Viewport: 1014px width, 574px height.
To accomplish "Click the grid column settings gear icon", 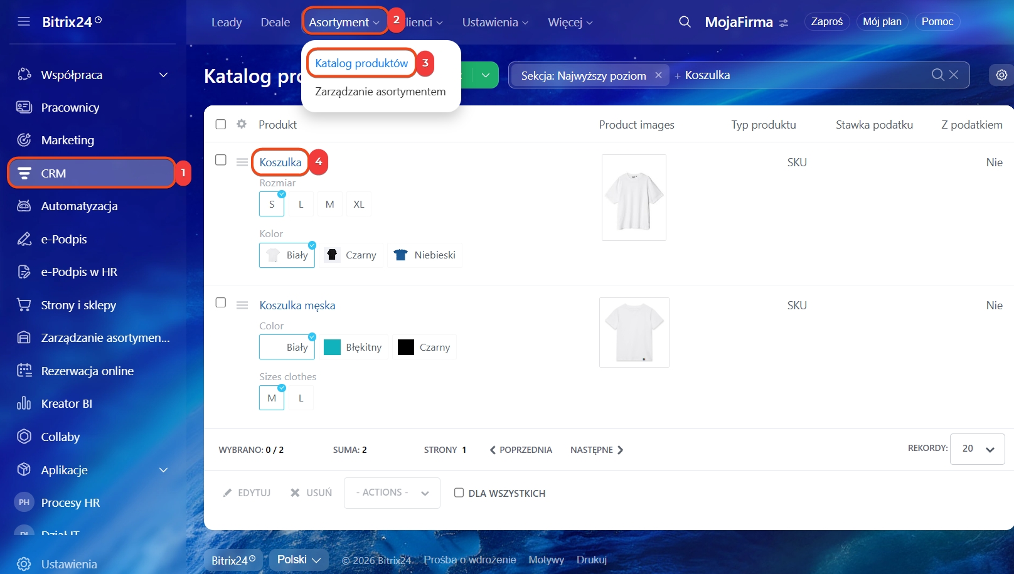I will [x=242, y=124].
